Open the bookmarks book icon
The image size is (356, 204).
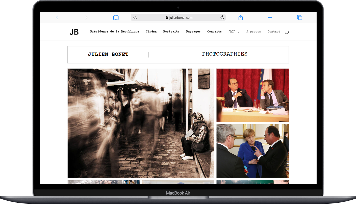tap(116, 18)
